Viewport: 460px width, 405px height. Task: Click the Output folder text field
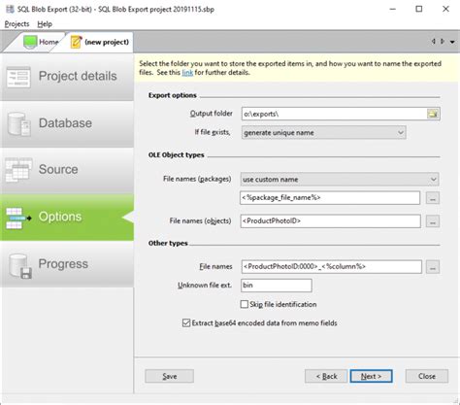click(334, 114)
